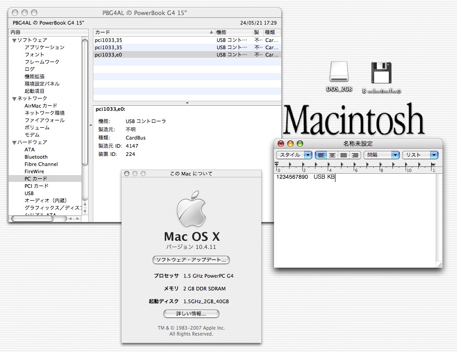Viewport: 457px width, 352px height.
Task: Click in the TextEdit document text area
Action: 355,220
